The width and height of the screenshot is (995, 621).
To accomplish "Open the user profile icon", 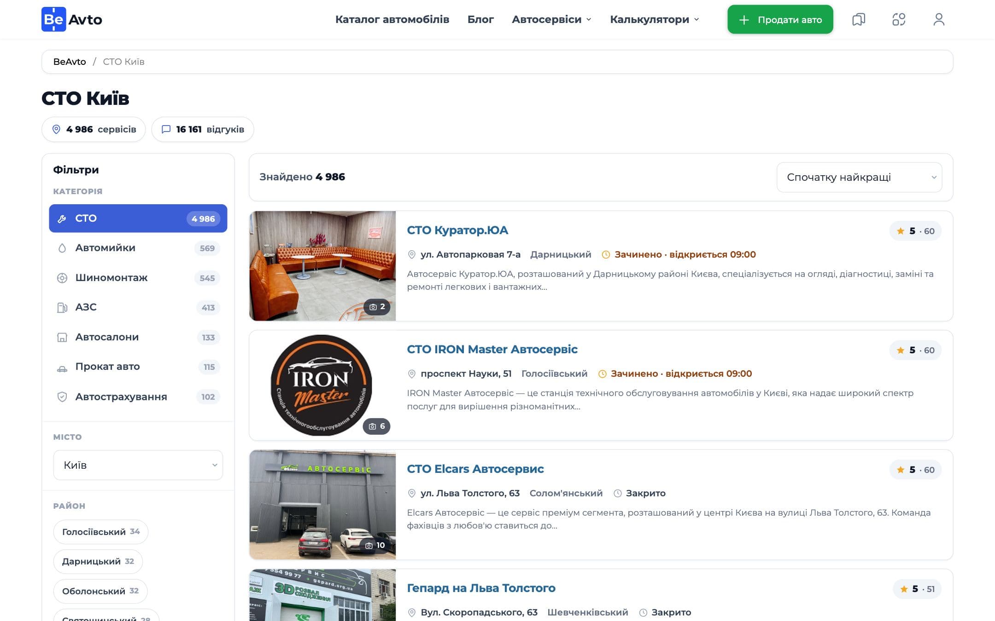I will click(939, 19).
